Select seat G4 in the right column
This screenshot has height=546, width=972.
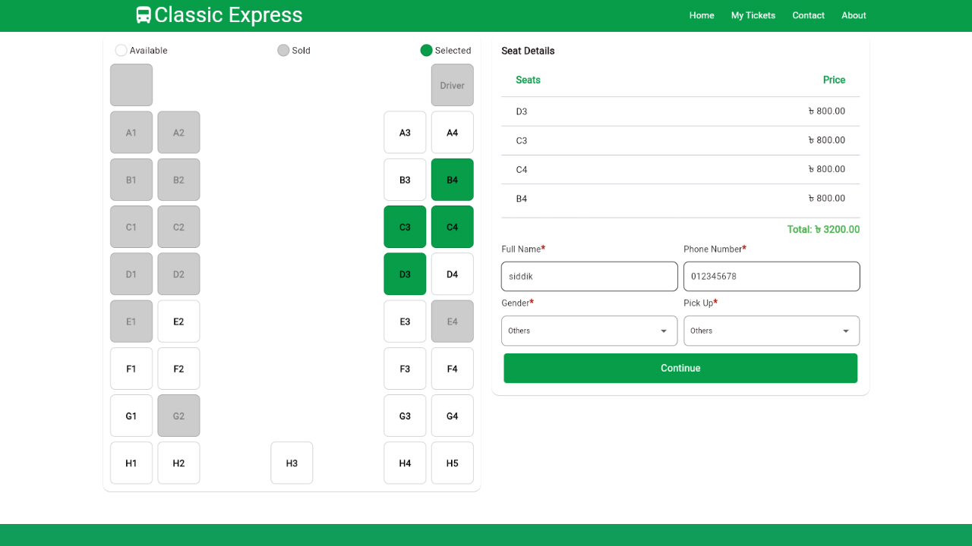(452, 416)
